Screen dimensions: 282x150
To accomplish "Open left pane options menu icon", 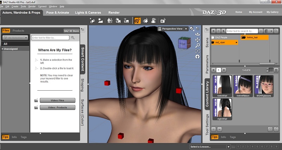I will coord(83,30).
